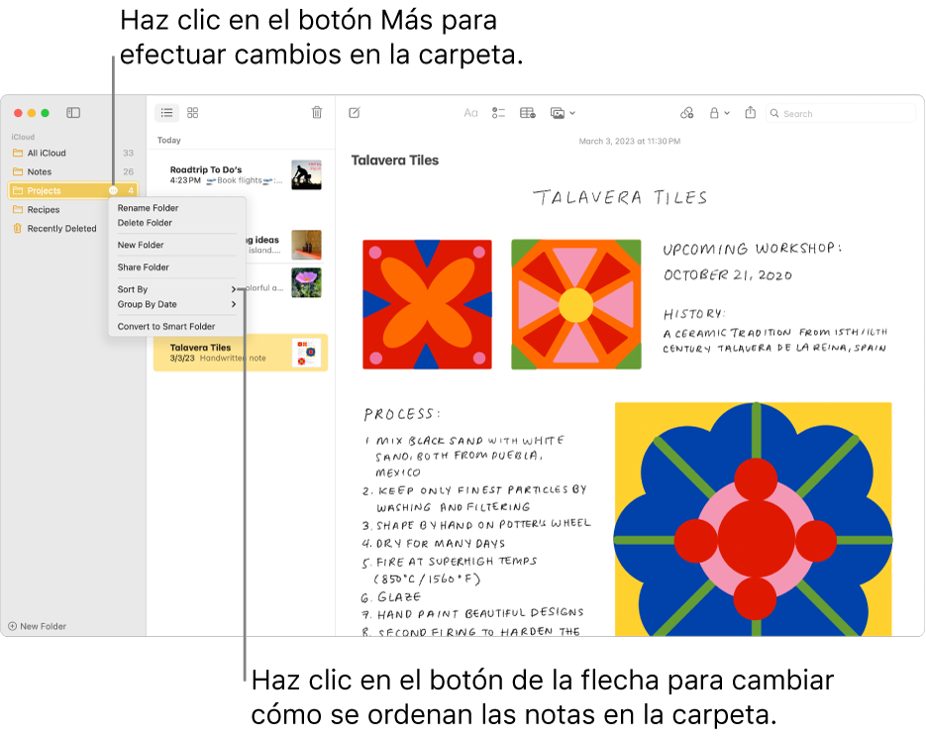The width and height of the screenshot is (926, 741).
Task: Open the Notes folder in sidebar
Action: (74, 172)
